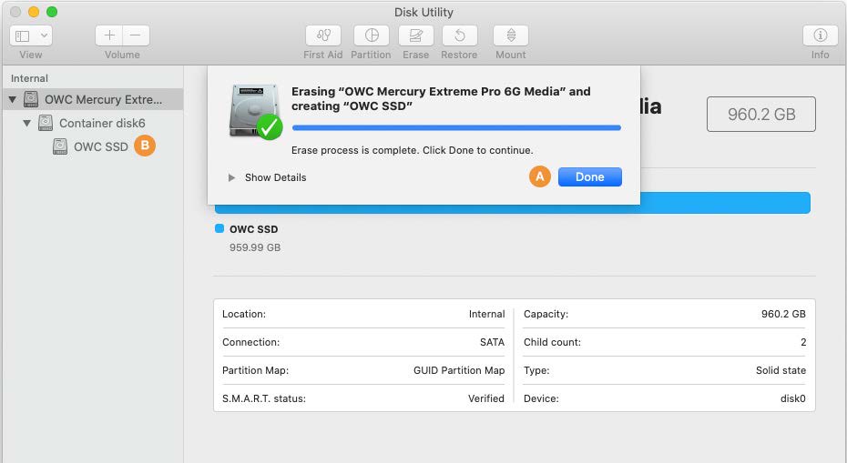
Task: Click the yellow minimize window button
Action: pyautogui.click(x=34, y=12)
